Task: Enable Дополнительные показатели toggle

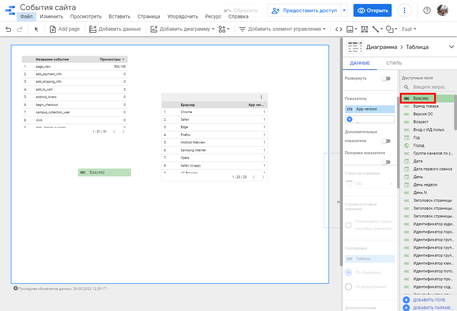Action: pyautogui.click(x=386, y=141)
